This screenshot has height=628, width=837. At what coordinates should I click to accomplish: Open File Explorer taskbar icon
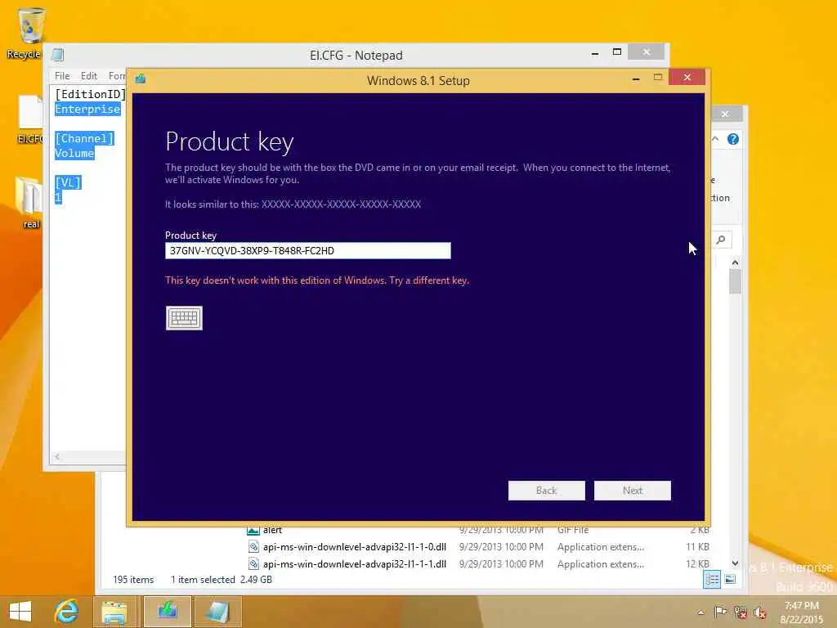(x=114, y=612)
